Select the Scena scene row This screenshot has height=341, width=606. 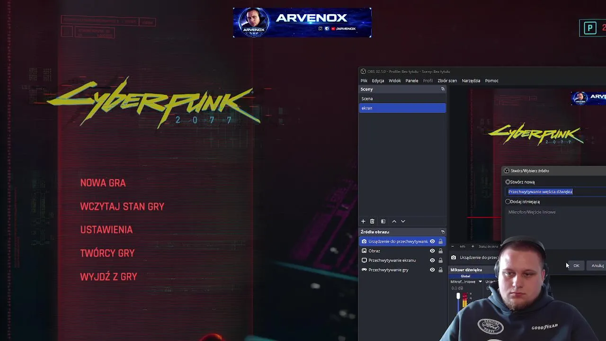[402, 99]
